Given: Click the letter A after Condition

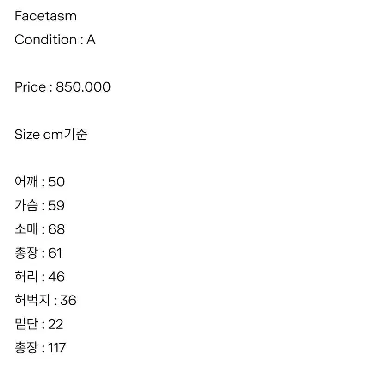Looking at the screenshot, I should point(91,40).
